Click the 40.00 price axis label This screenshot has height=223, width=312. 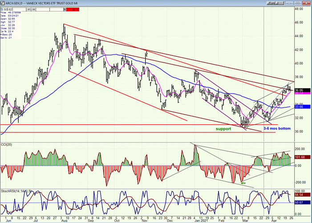[x=299, y=64]
